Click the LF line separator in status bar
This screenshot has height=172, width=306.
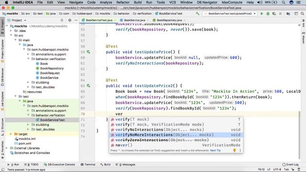(269, 170)
